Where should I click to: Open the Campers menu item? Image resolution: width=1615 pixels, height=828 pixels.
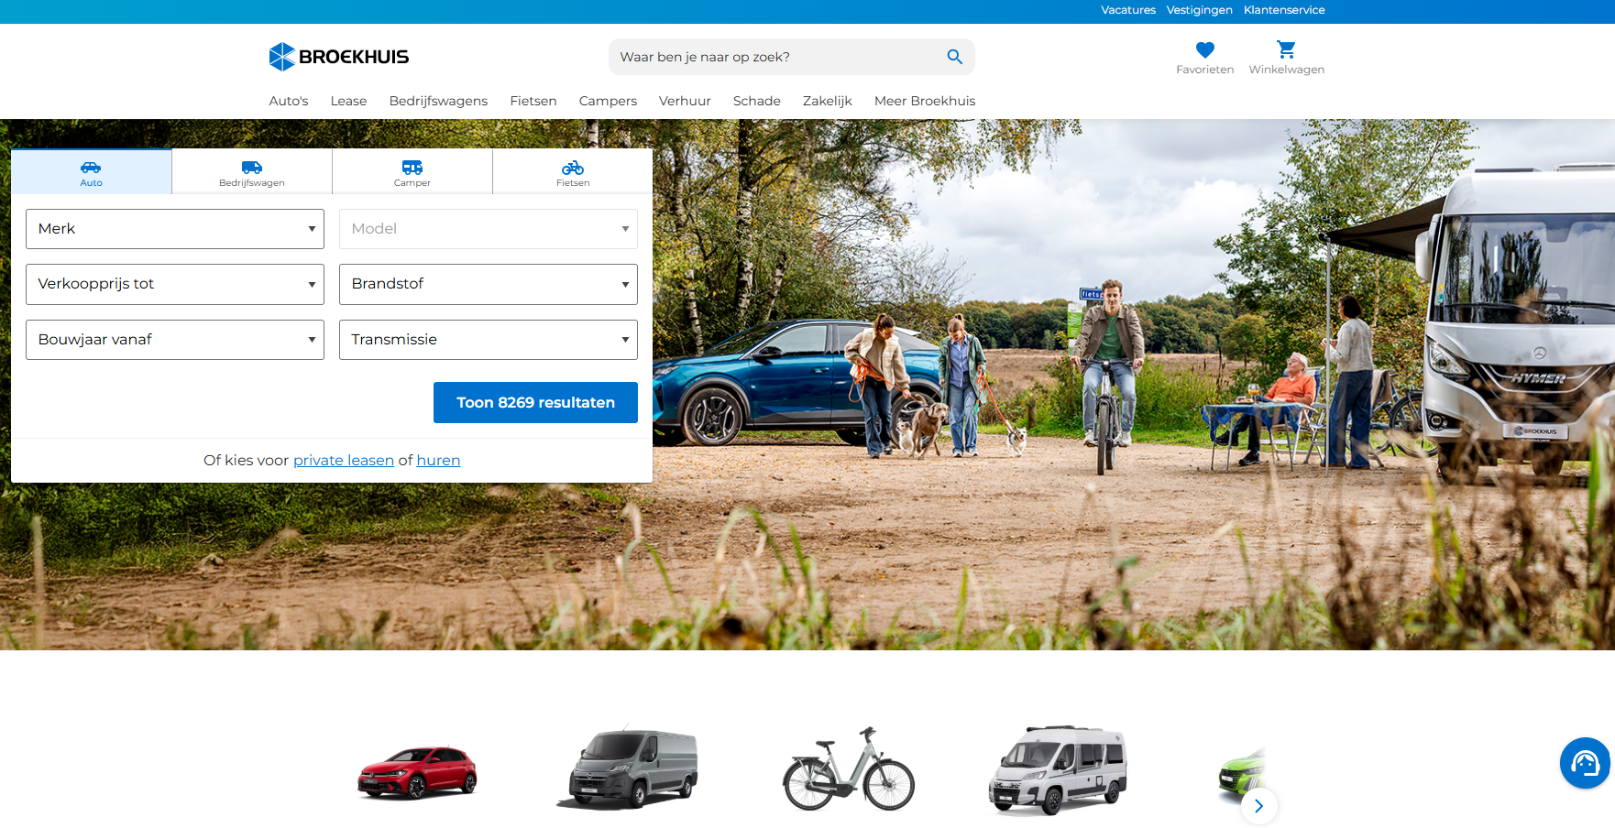pos(608,101)
